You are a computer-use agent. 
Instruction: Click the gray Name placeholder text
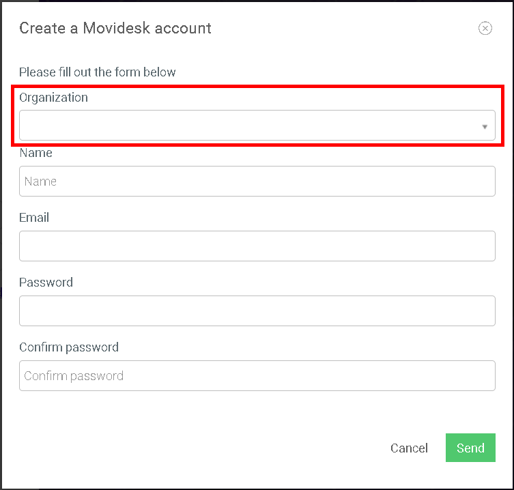tap(40, 182)
